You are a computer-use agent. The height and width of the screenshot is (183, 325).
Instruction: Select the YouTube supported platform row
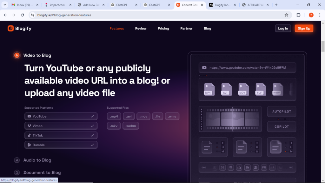pyautogui.click(x=61, y=116)
